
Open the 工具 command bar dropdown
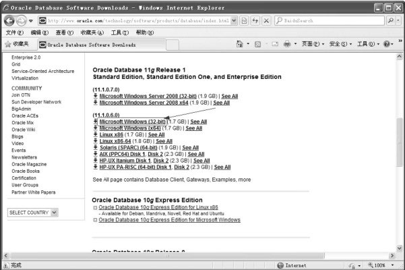(x=368, y=44)
